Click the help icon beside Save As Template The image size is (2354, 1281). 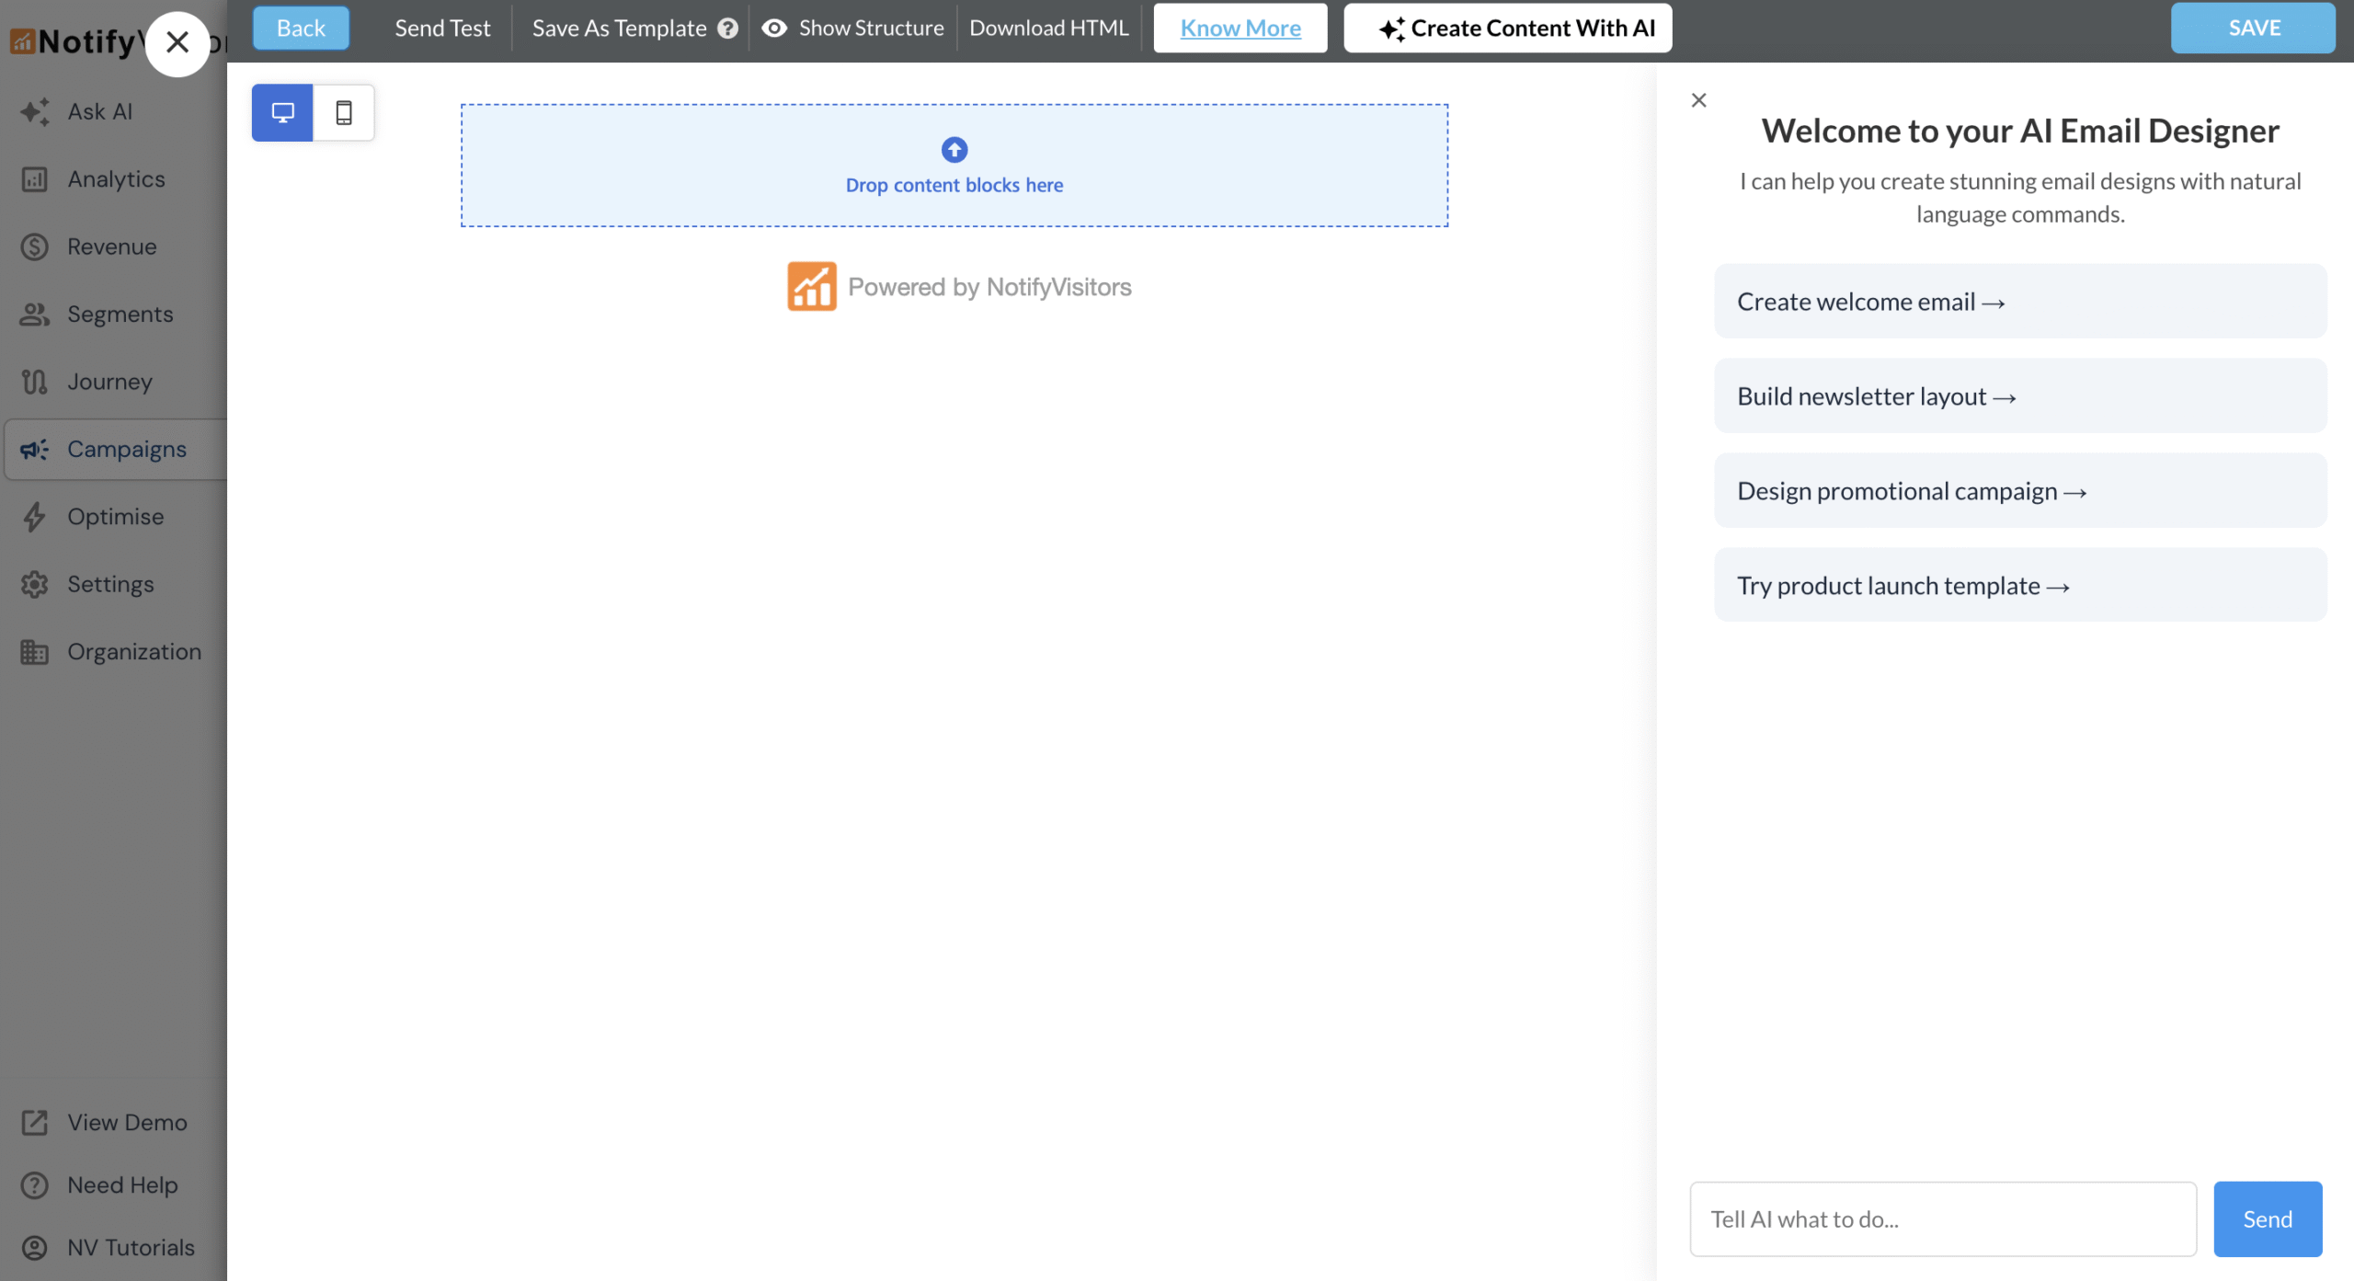727,28
